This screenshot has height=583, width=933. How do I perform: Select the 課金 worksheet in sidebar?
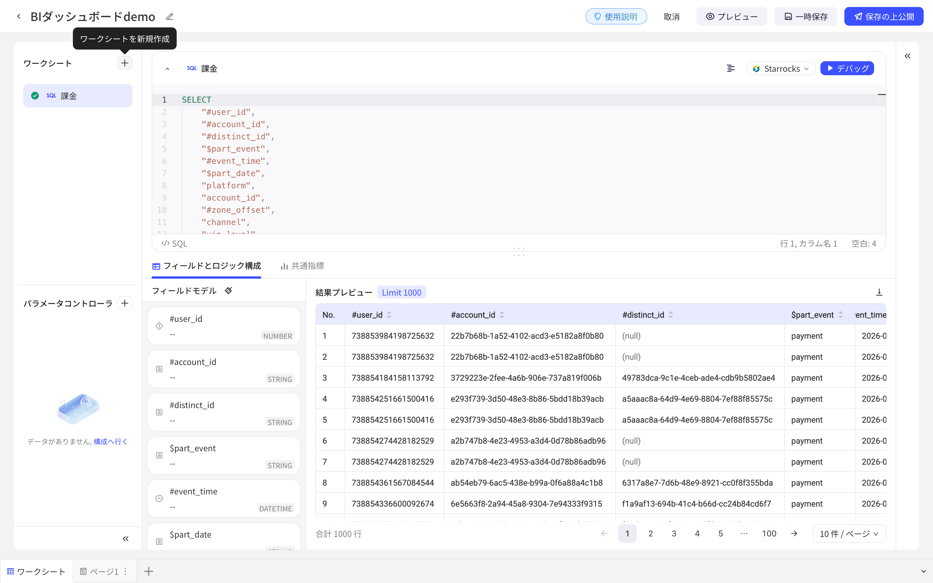coord(78,96)
